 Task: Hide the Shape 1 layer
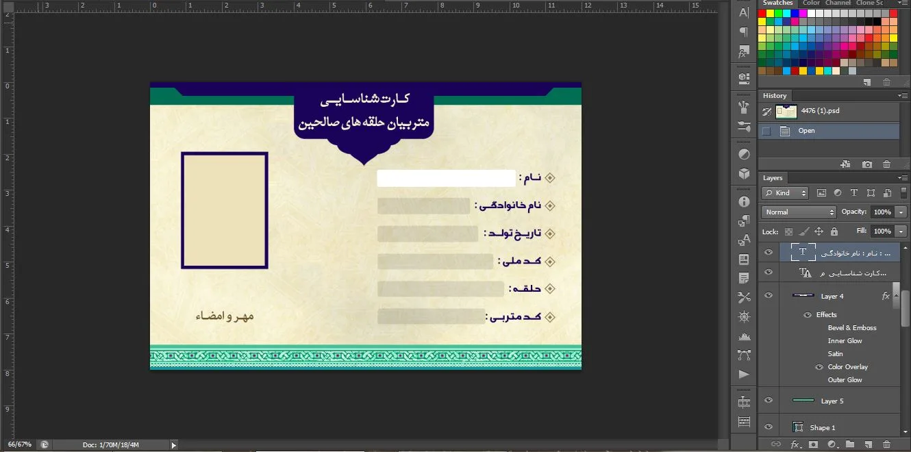(769, 427)
